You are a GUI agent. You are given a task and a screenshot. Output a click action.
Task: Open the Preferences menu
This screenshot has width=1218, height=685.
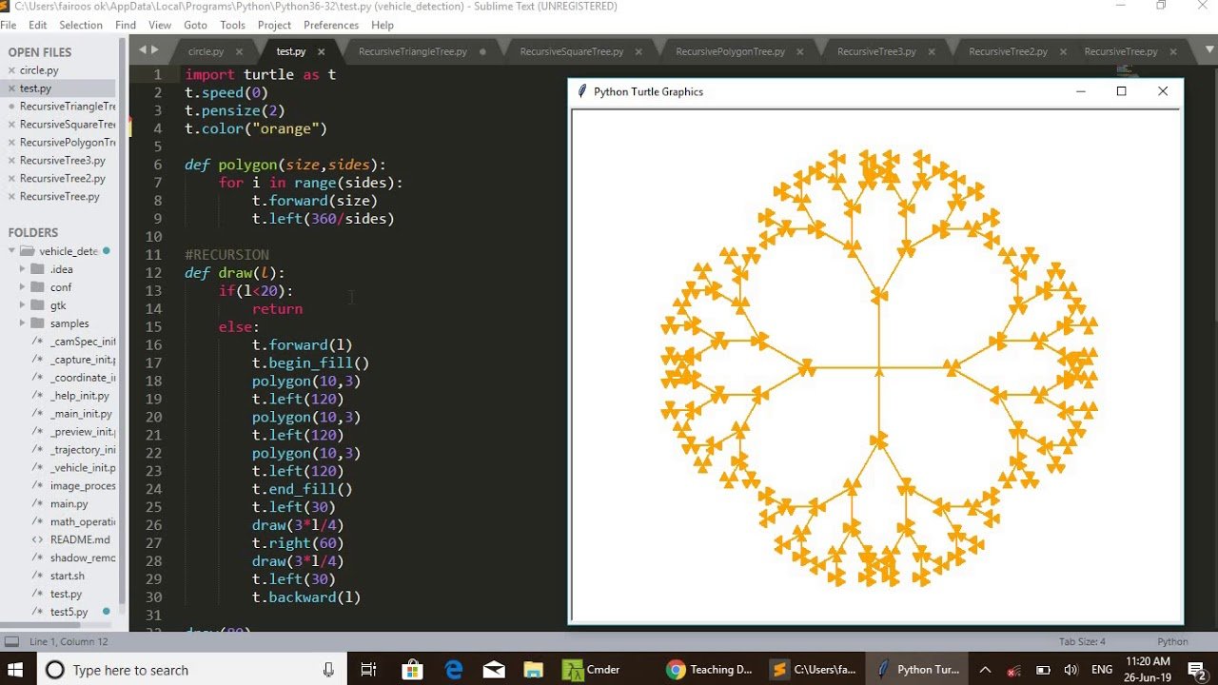(x=330, y=25)
